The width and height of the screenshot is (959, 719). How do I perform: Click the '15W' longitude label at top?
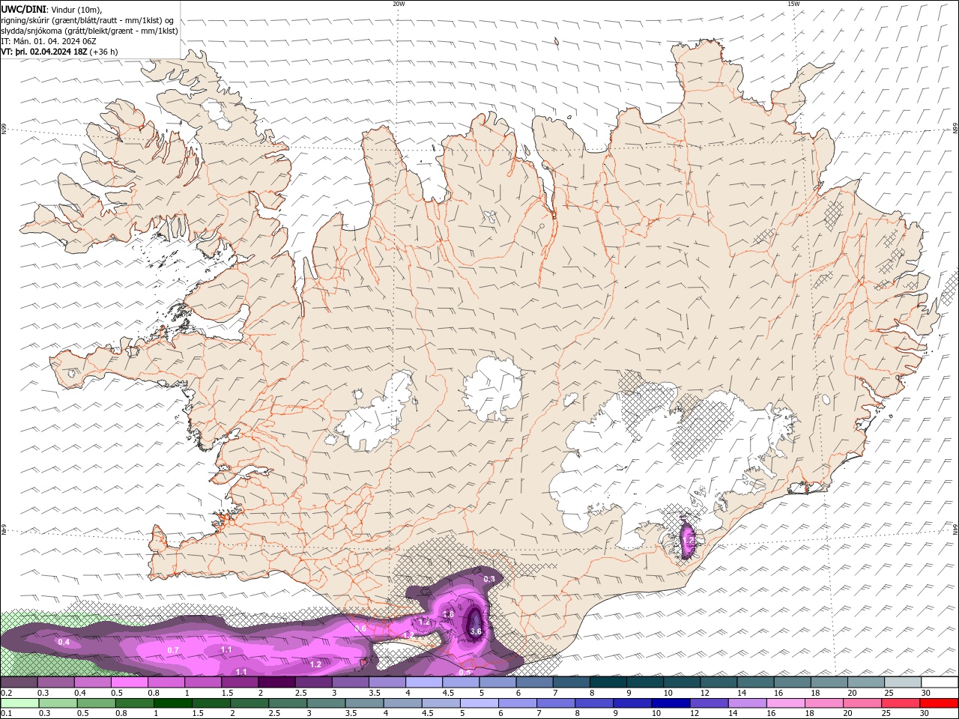(x=793, y=4)
